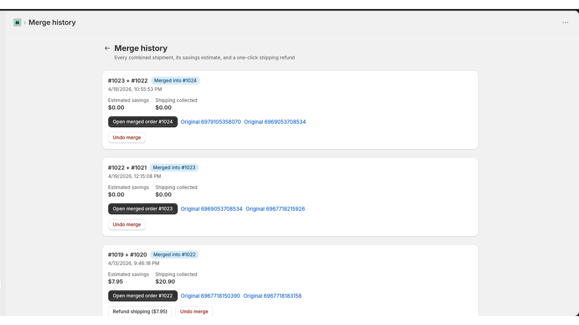Click the Merged into #1024 badge
Image resolution: width=579 pixels, height=325 pixels.
(175, 81)
